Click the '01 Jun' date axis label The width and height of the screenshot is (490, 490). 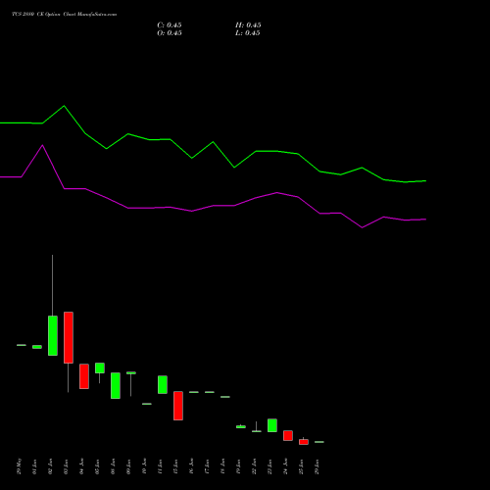[x=34, y=466]
